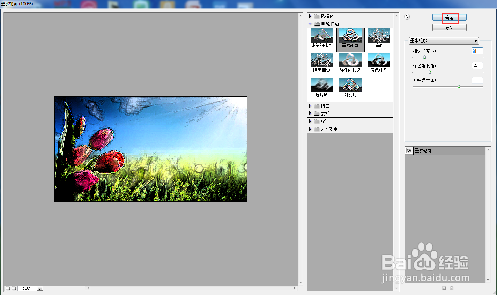Select the 墨水轮廓 filter thumbnail
Screen dimensions: 497x295
(350, 40)
